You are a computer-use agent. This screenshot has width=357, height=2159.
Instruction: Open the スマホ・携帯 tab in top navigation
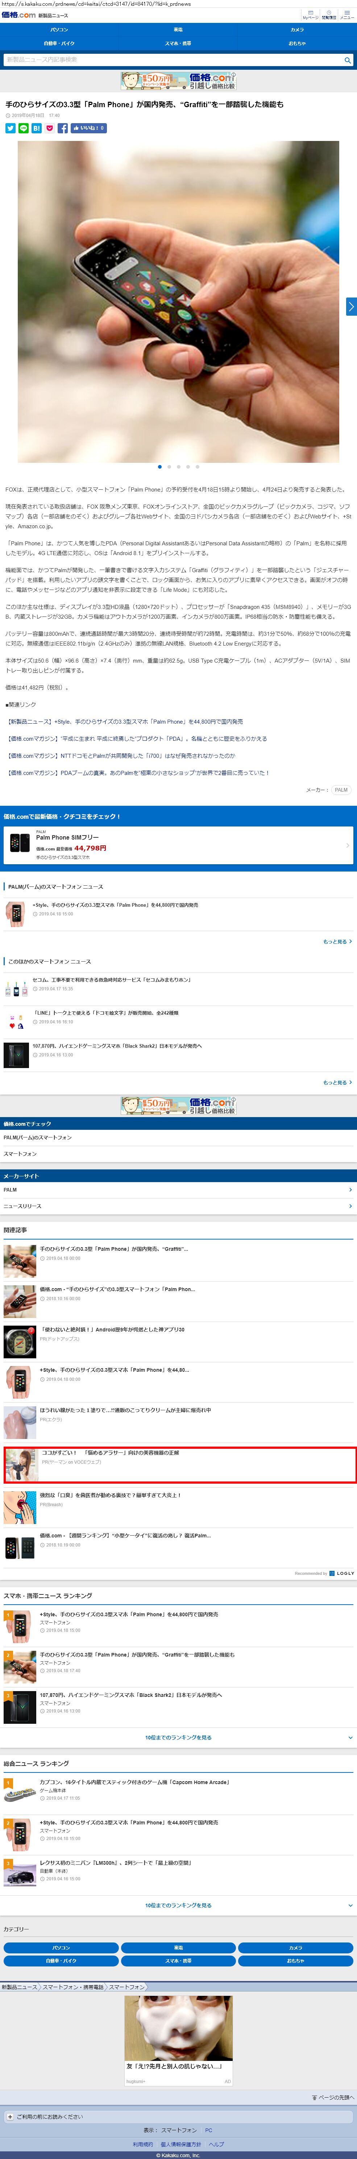(178, 43)
